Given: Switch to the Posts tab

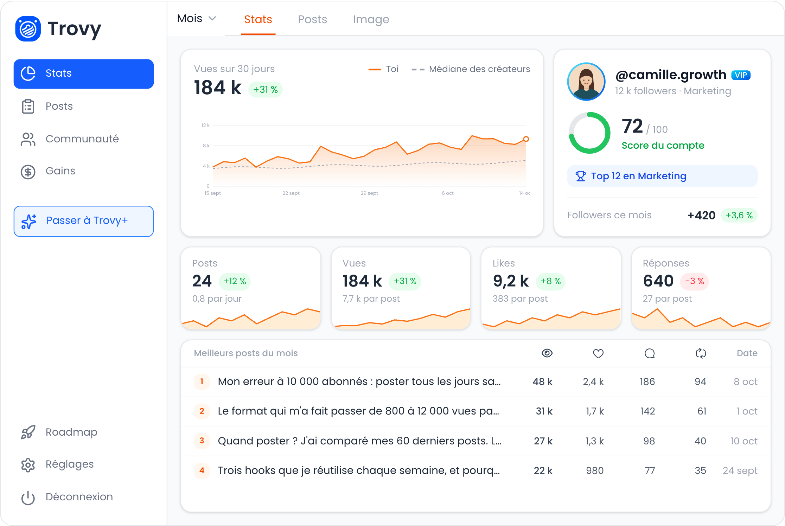Looking at the screenshot, I should (312, 19).
